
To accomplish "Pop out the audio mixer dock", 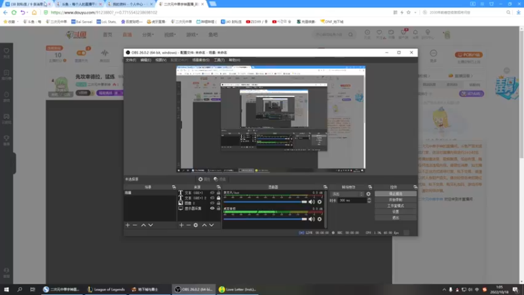I will point(325,187).
